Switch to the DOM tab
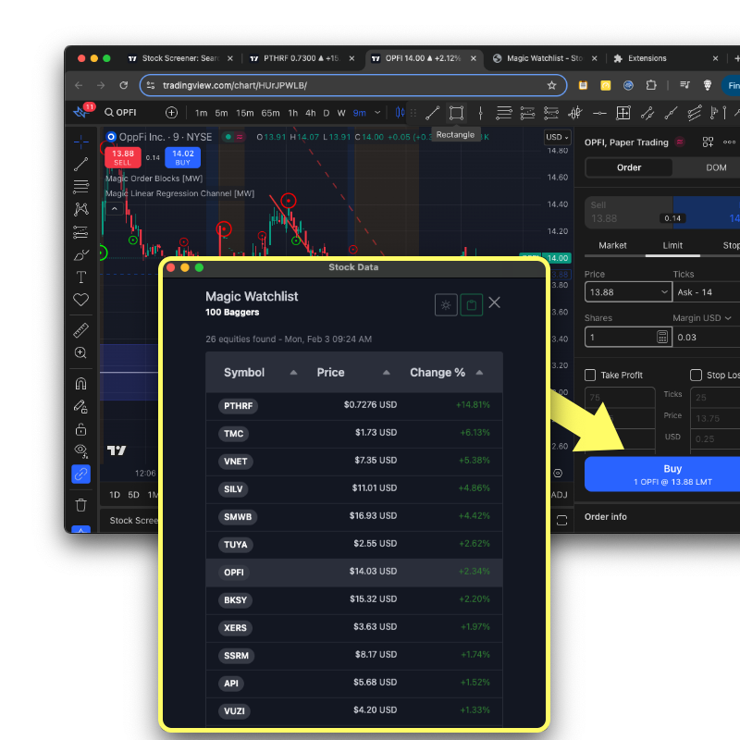This screenshot has height=740, width=740. 718,167
